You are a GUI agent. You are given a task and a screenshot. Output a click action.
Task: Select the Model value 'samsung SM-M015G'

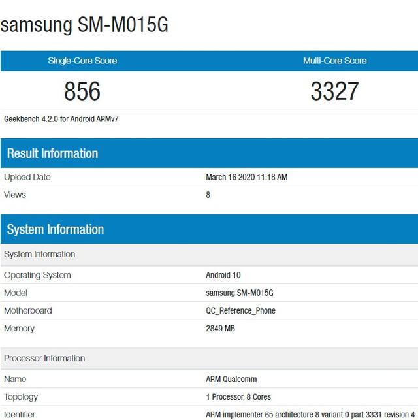click(240, 293)
